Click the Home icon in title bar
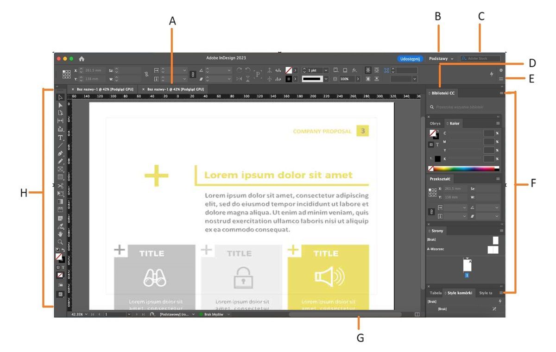The height and width of the screenshot is (352, 556). tap(82, 59)
